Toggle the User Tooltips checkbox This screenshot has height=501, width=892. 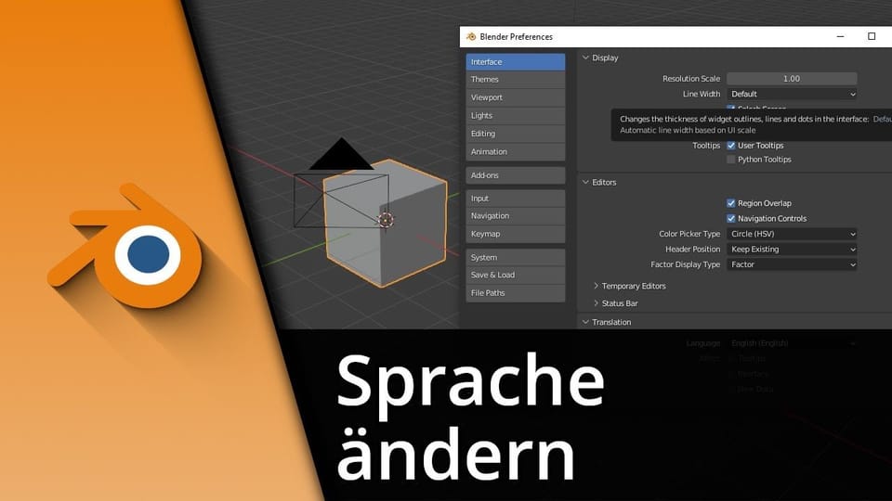731,146
